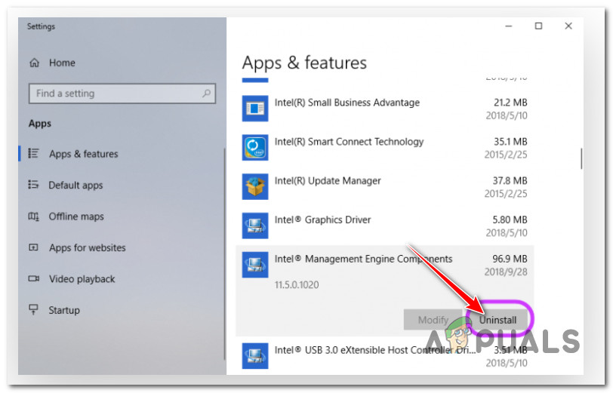Click the 96.9 MB size value
613x393 pixels.
click(x=510, y=259)
